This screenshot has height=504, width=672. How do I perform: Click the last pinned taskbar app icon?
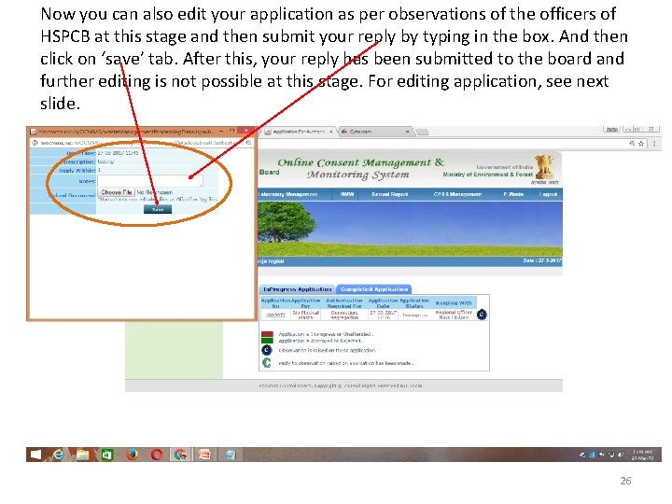pos(231,455)
